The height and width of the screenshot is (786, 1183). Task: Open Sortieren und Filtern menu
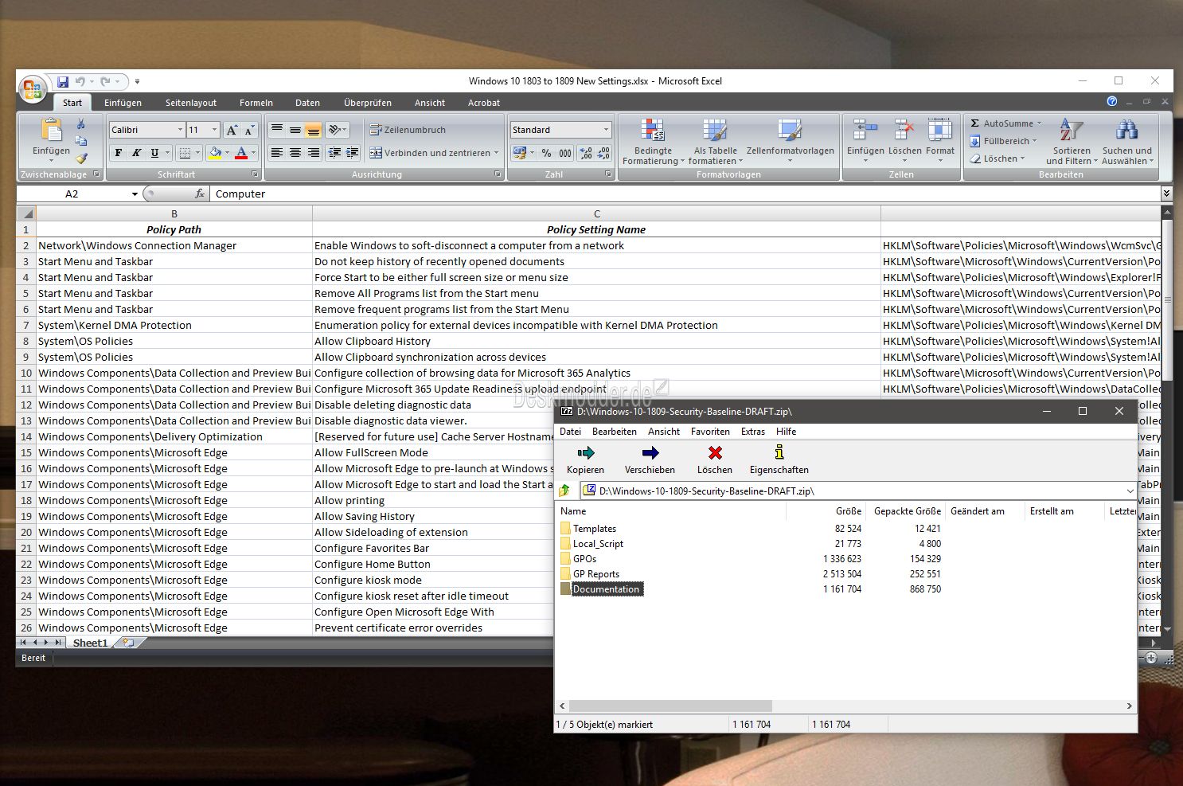pos(1072,142)
